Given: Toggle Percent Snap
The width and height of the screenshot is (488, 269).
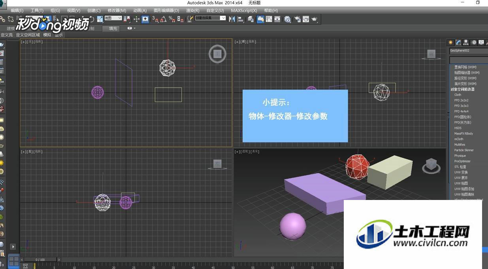Looking at the screenshot, I should point(172,19).
